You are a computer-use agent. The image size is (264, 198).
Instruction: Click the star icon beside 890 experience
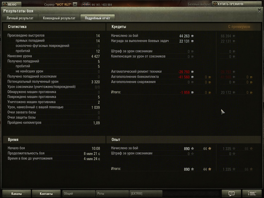192,148
